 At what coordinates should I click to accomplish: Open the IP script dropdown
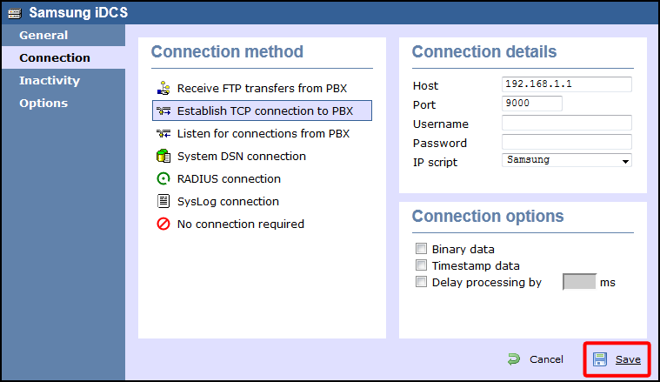point(567,160)
